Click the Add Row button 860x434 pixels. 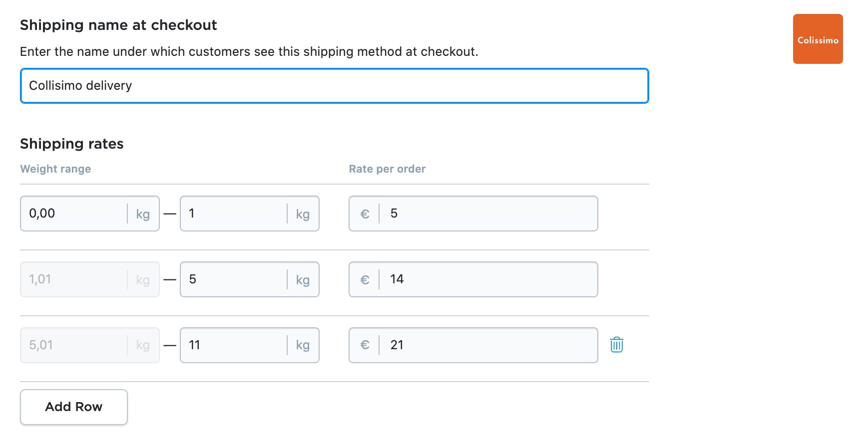pyautogui.click(x=73, y=407)
